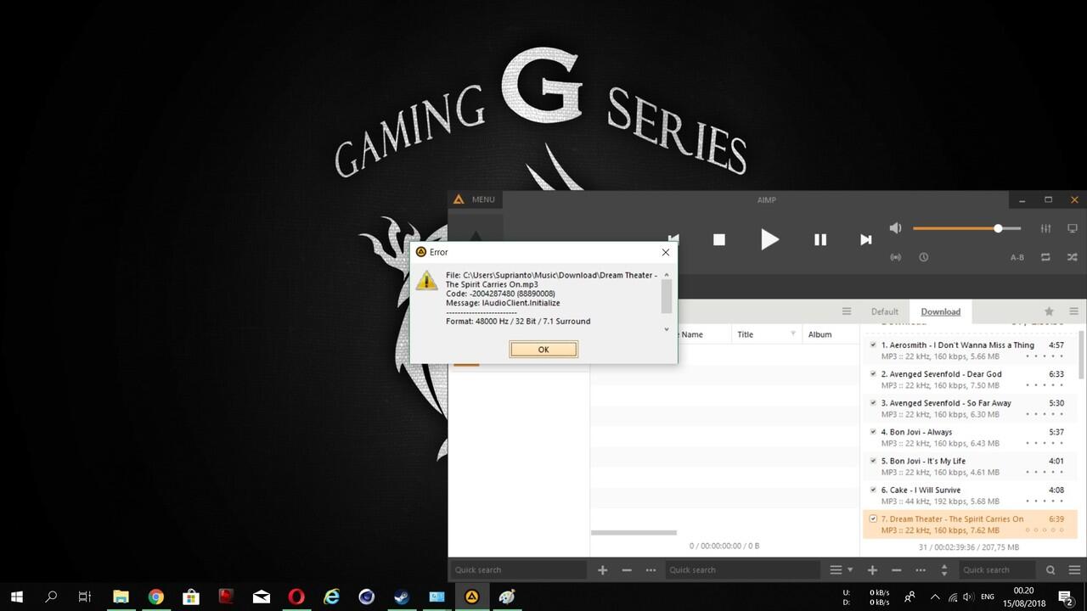This screenshot has height=611, width=1087.
Task: Click the playlist search magnifier icon
Action: point(1050,570)
